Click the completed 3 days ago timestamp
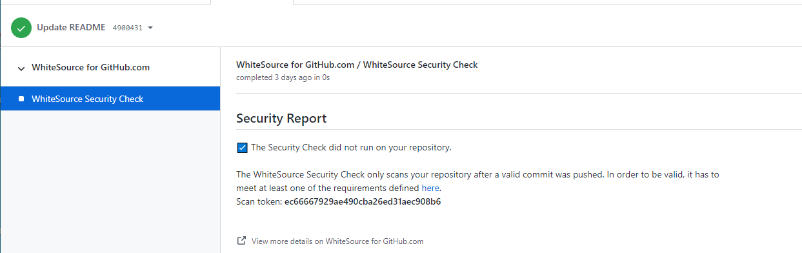Image resolution: width=802 pixels, height=253 pixels. point(283,77)
